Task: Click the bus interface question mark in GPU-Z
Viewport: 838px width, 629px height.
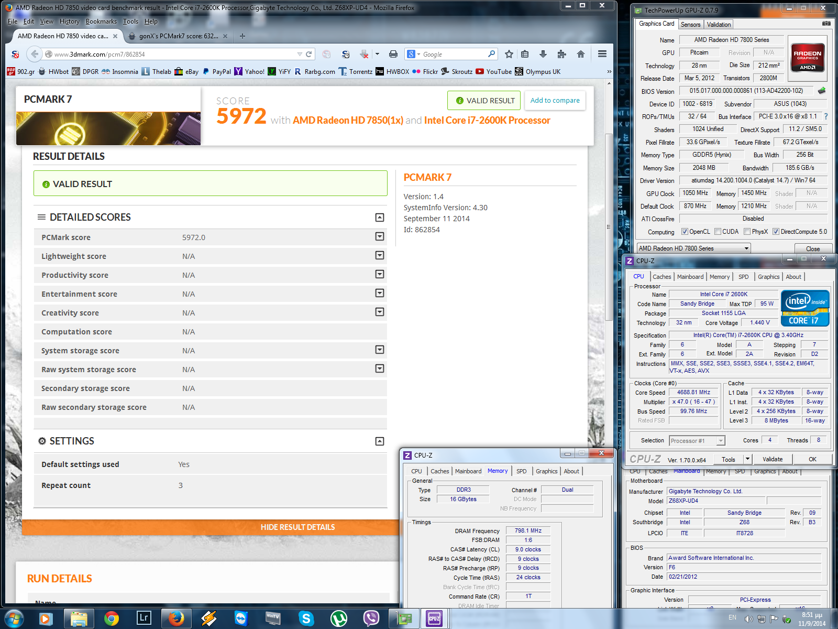Action: point(826,116)
